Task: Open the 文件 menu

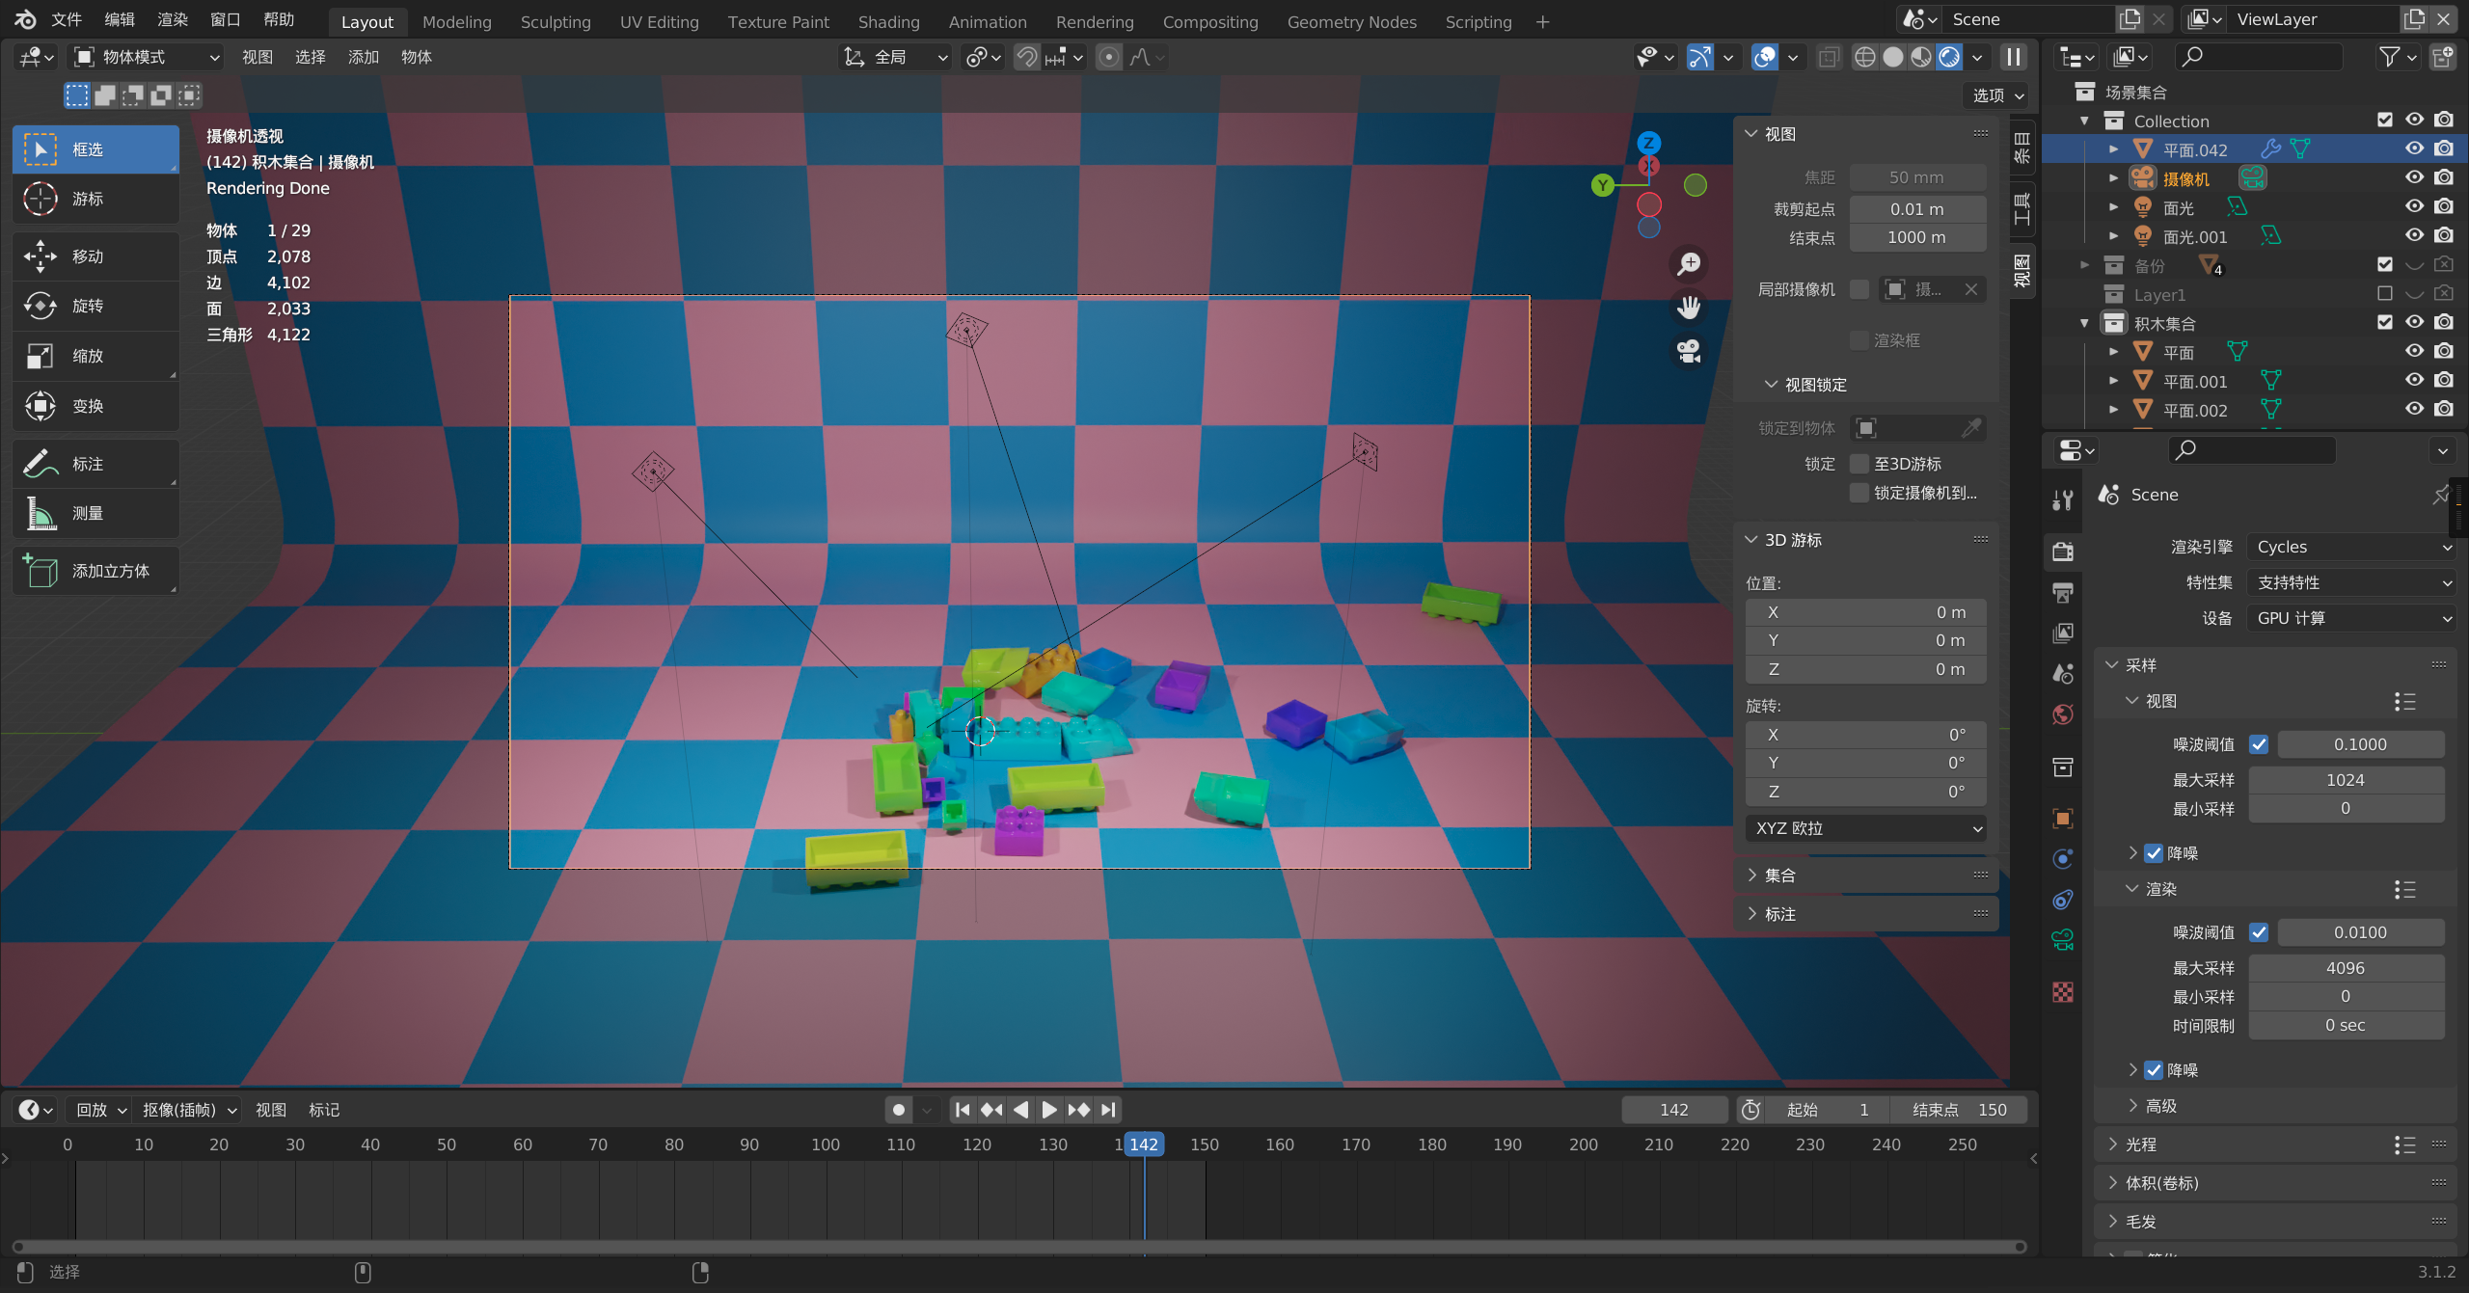Action: tap(67, 19)
